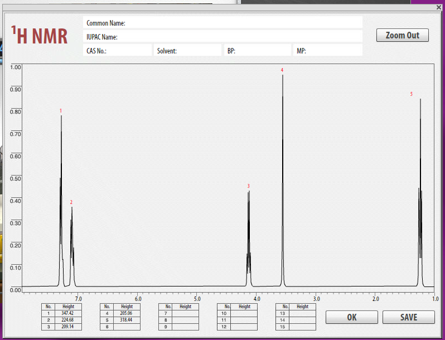Focus the BP field
445x340 pixels.
tap(258, 51)
